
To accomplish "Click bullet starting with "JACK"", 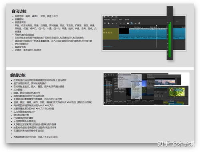I will (22, 44).
